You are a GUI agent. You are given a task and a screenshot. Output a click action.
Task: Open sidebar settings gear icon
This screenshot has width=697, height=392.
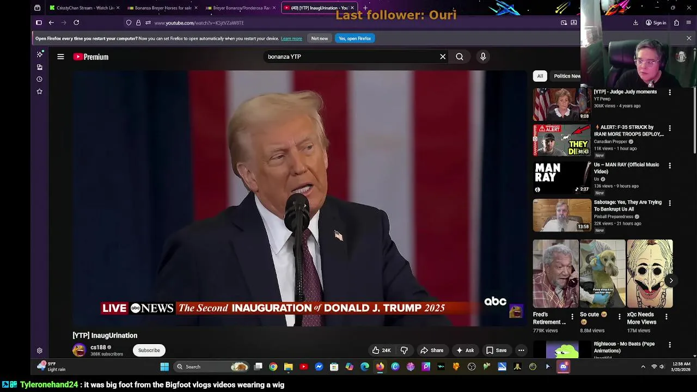click(39, 351)
